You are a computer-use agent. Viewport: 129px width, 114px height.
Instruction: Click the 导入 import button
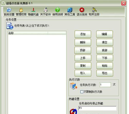point(83,73)
